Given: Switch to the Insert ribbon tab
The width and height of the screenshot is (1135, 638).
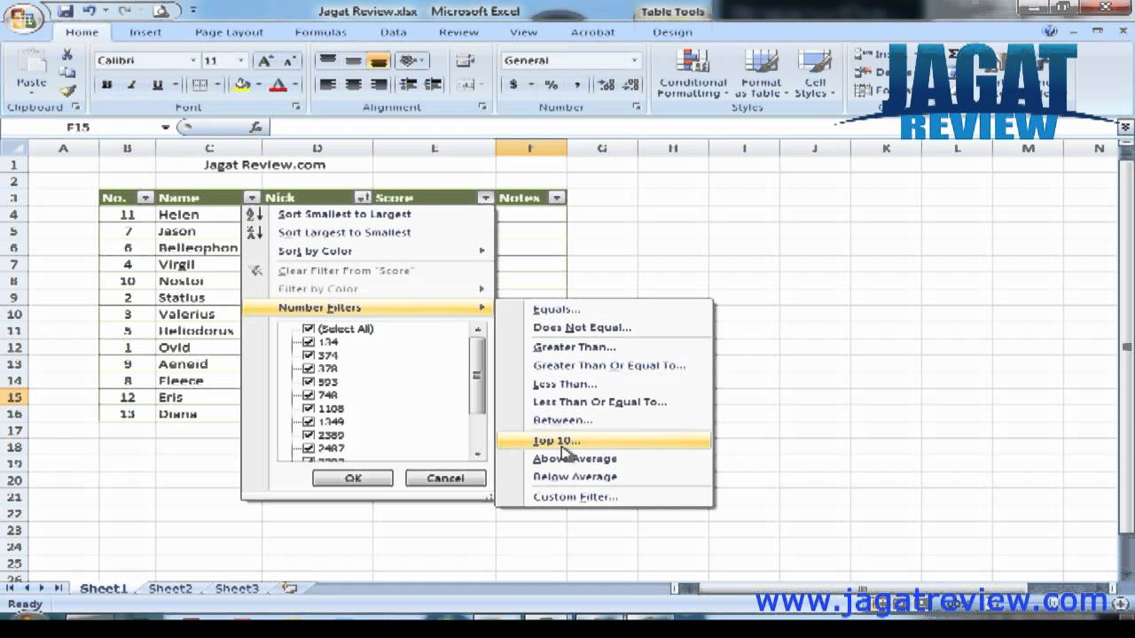Looking at the screenshot, I should (x=145, y=32).
